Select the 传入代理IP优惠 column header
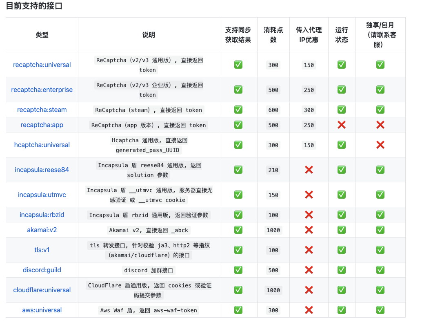431x325 pixels. point(309,35)
